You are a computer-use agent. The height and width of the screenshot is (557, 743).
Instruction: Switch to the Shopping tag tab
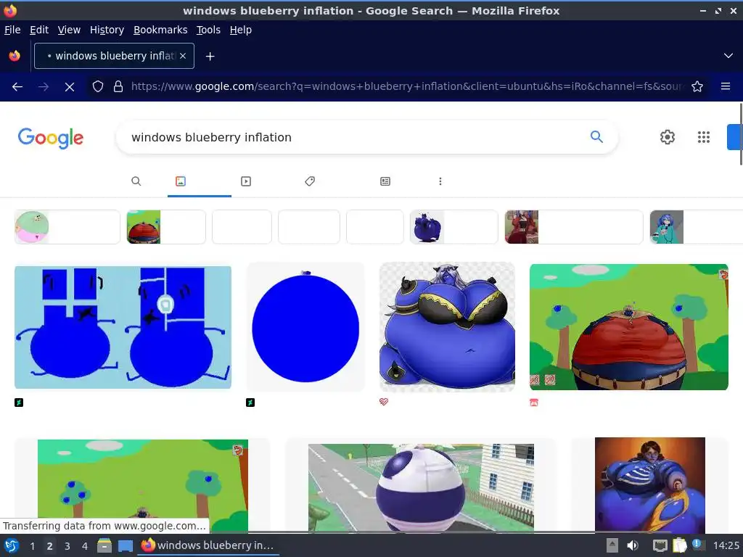point(310,181)
